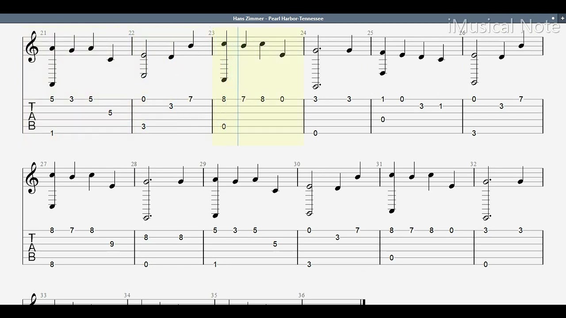566x318 pixels.
Task: Select second-string fret 5 in measure 21
Action: [110, 113]
